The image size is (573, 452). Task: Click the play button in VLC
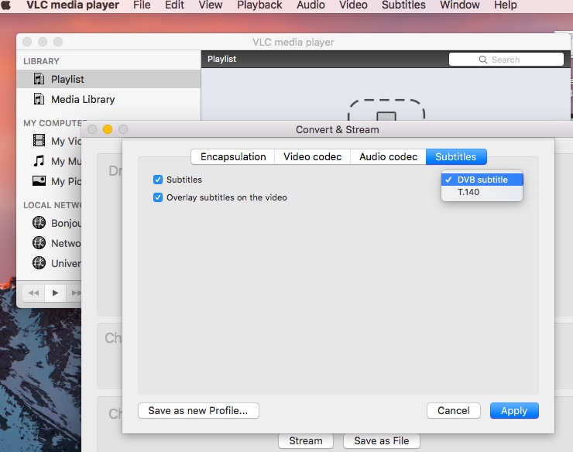tap(55, 293)
